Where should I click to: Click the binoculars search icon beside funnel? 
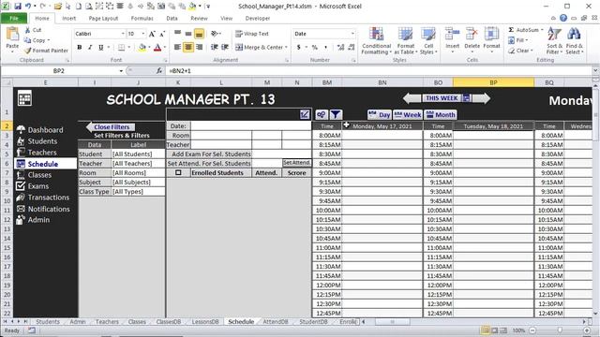[x=322, y=114]
